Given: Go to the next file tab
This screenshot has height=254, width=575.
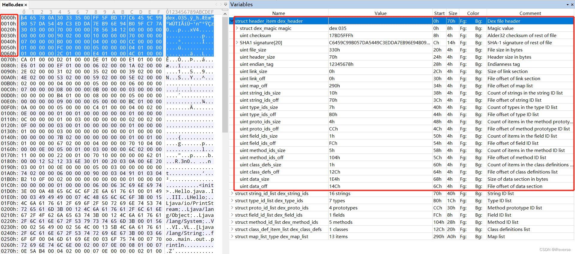Looking at the screenshot, I should 221,4.
